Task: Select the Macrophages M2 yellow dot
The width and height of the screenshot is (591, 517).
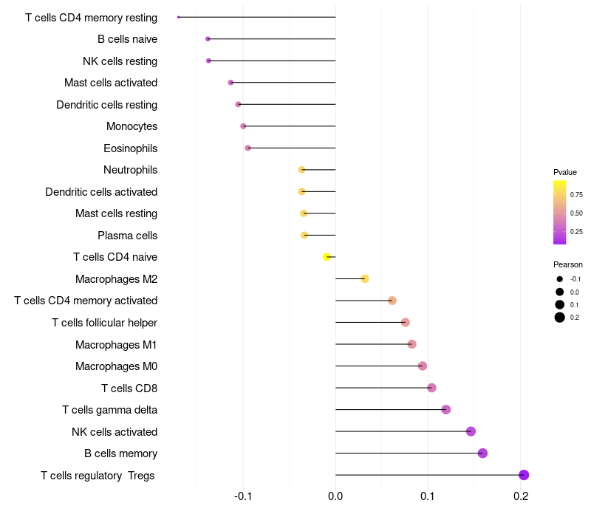Action: [x=364, y=279]
